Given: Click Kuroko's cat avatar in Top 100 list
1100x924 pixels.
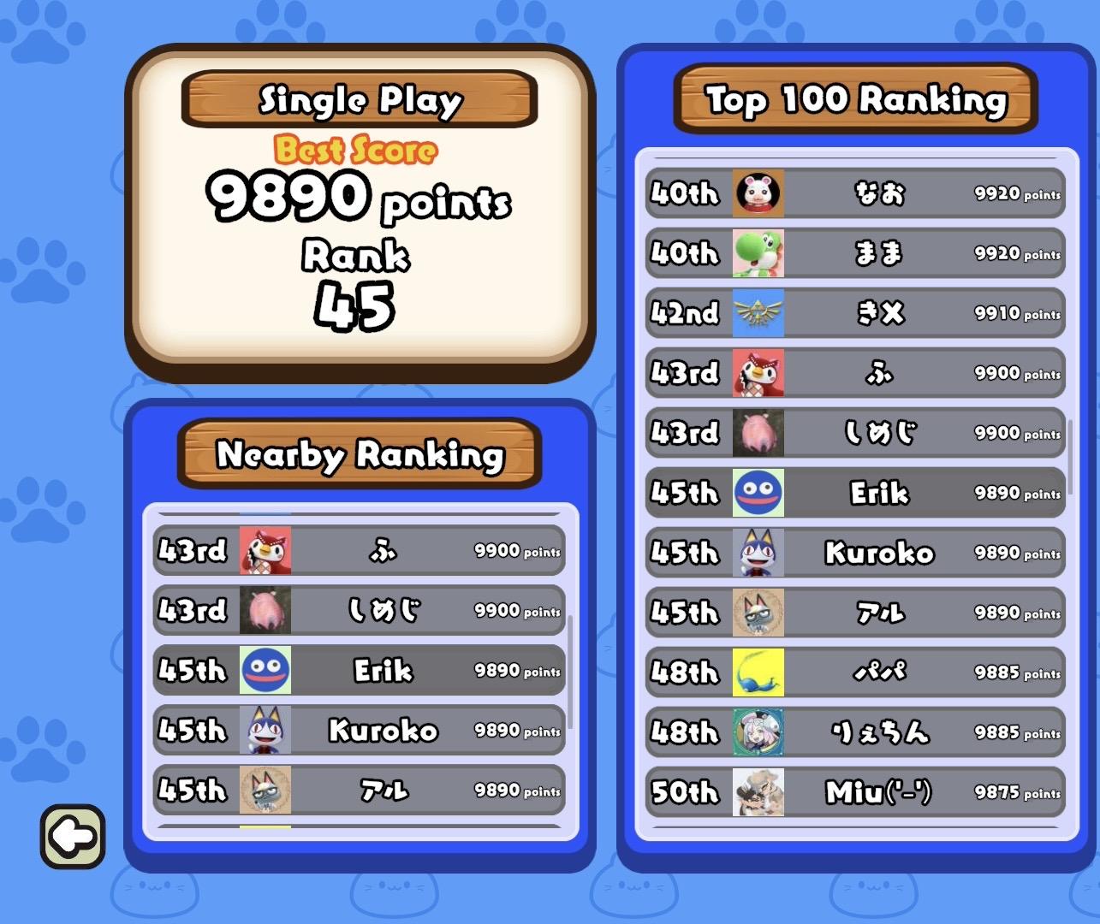Looking at the screenshot, I should click(x=758, y=553).
